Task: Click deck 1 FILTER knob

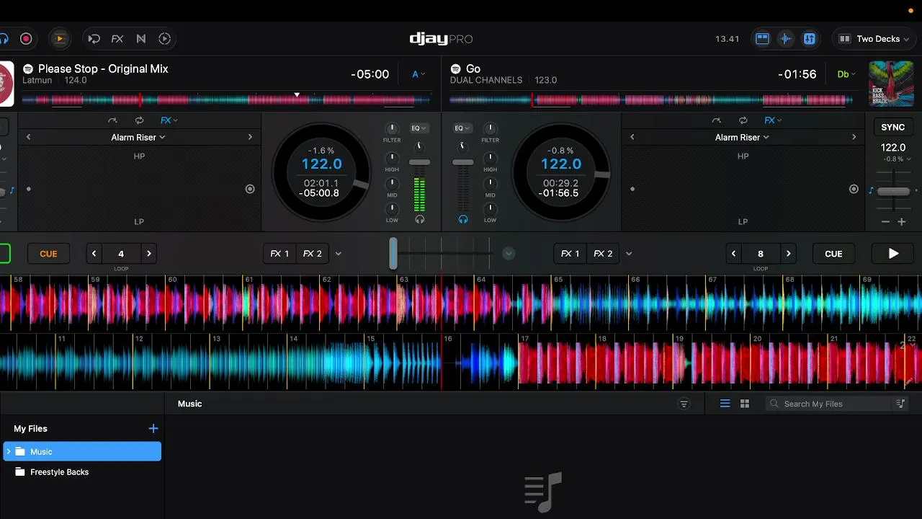Action: [392, 129]
